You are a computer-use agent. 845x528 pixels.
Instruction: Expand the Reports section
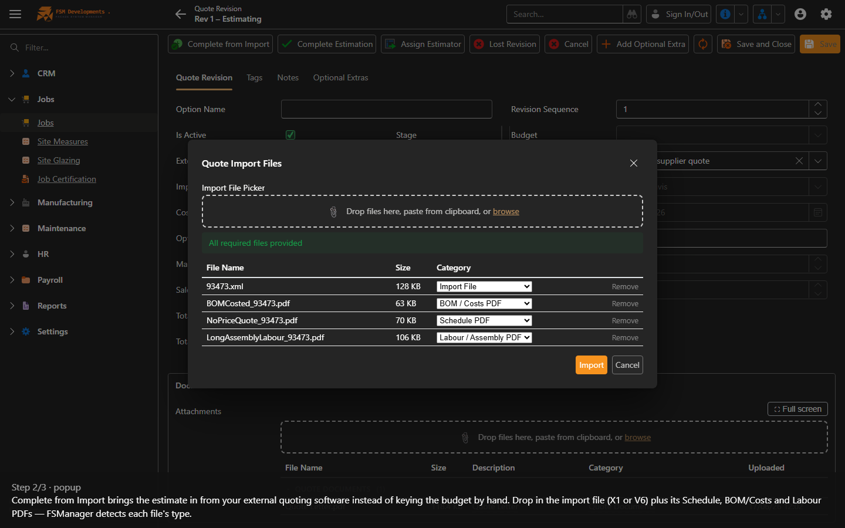pyautogui.click(x=12, y=306)
